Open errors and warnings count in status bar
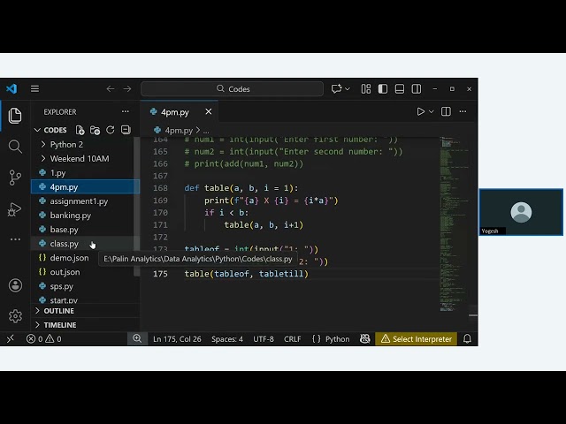 coord(43,339)
